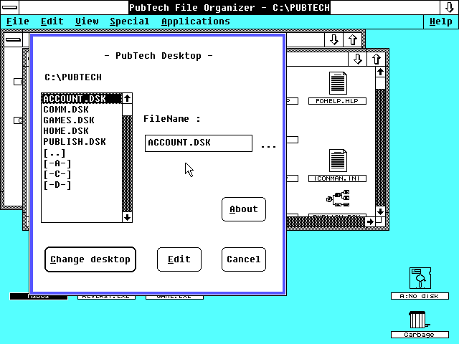Open the Help menu
Screen dimensions: 459x344
pos(440,21)
